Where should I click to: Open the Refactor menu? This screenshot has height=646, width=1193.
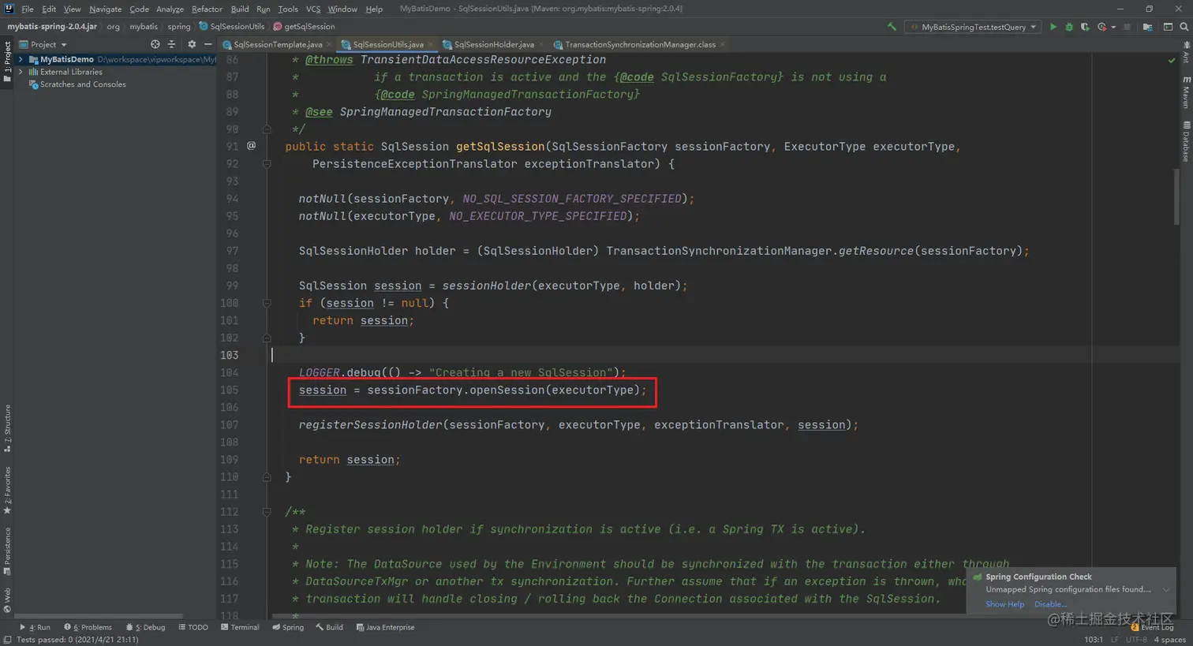click(207, 9)
